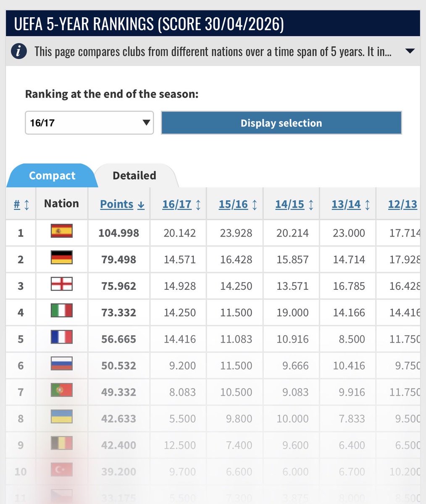Click the Ukraine flag in row 8
Screen dimensions: 426x504
(x=62, y=417)
